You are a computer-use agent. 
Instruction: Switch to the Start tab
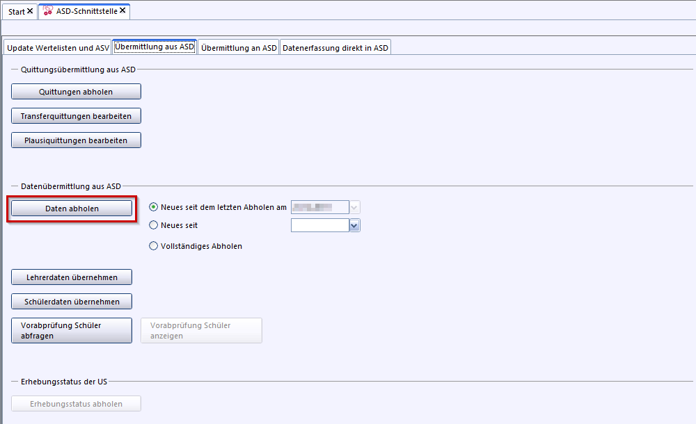pos(16,12)
